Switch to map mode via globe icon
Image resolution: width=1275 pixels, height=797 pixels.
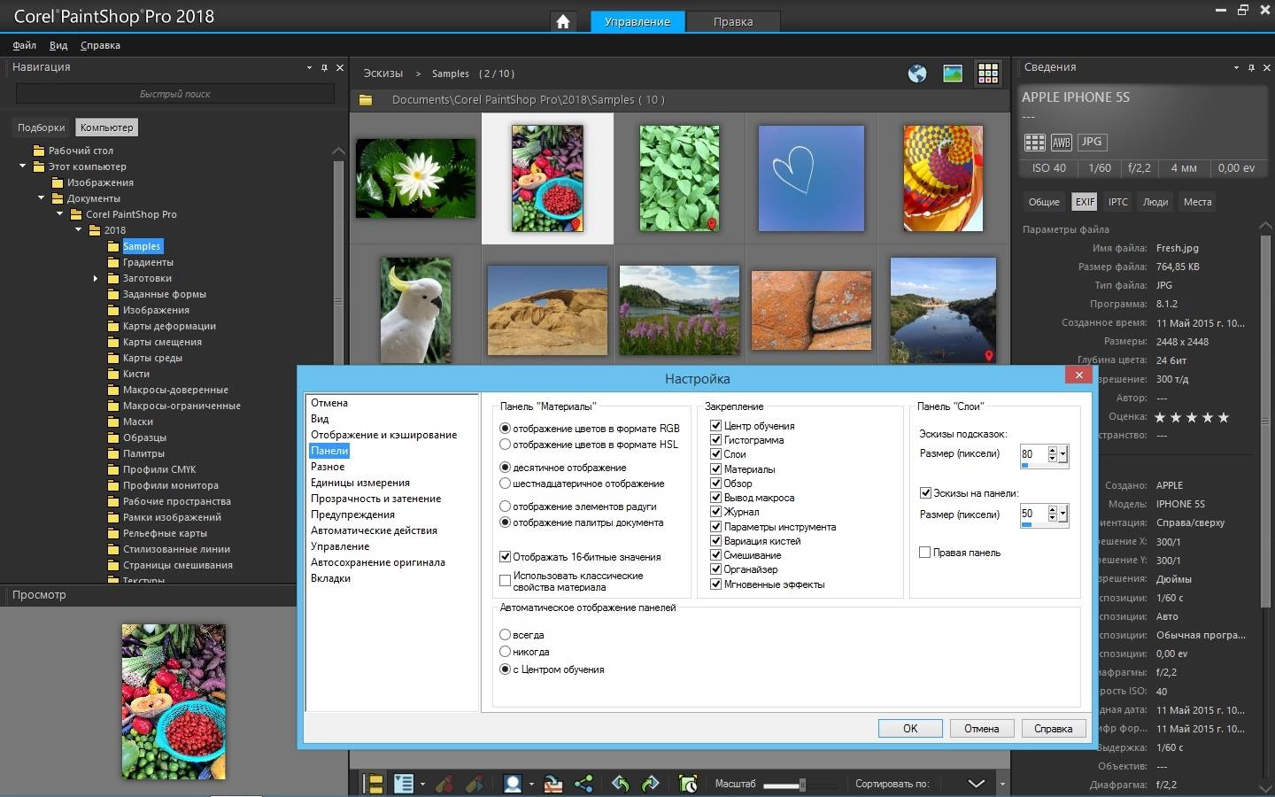coord(917,74)
